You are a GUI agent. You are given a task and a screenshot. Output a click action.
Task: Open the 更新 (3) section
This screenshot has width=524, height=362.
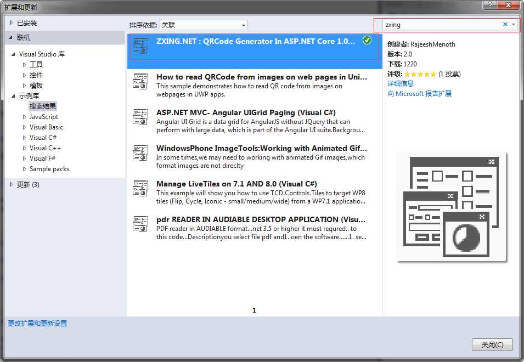click(x=28, y=184)
